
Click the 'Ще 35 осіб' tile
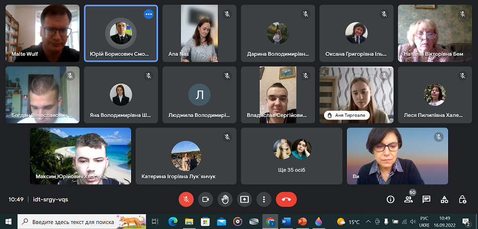coord(292,156)
